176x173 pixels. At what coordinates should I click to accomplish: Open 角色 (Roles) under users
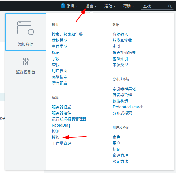click(116, 137)
